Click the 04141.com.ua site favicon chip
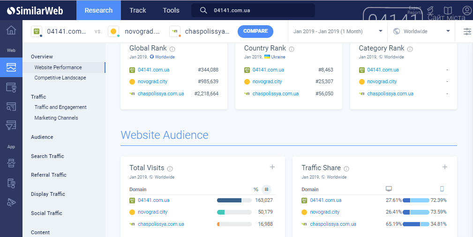 pos(37,31)
